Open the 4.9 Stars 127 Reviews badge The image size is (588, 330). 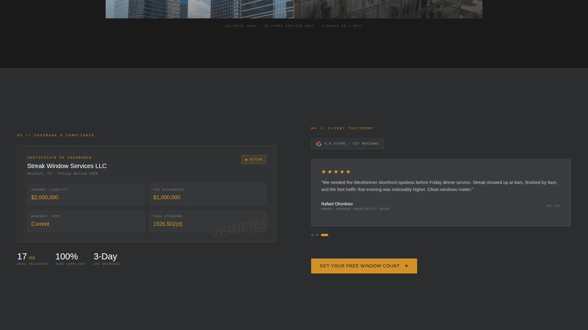coord(347,144)
